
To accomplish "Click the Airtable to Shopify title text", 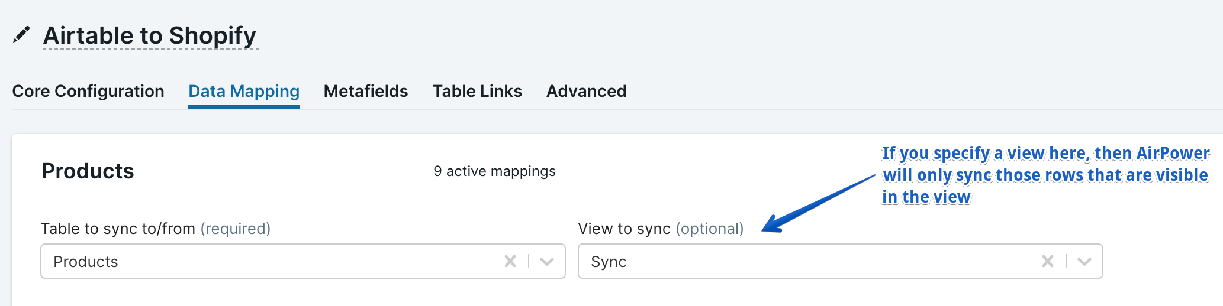I will pyautogui.click(x=150, y=36).
